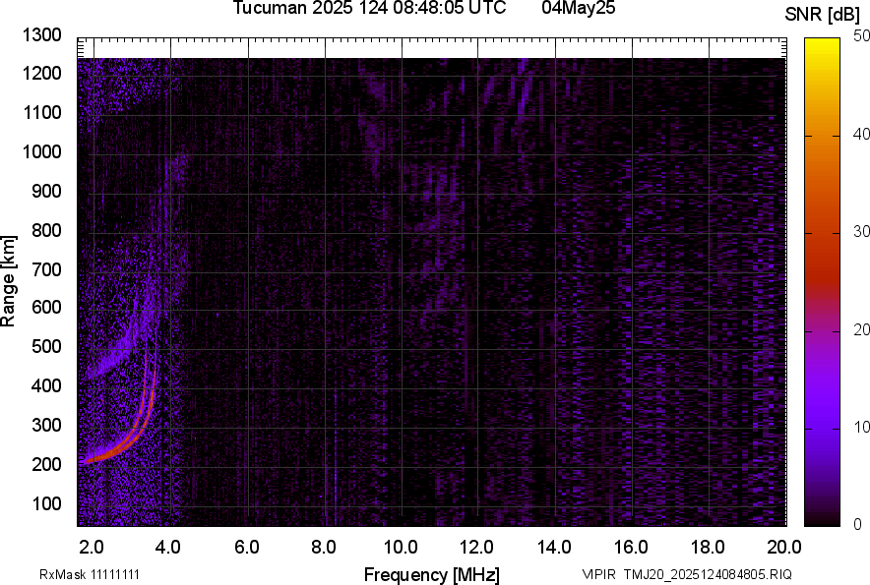Image resolution: width=870 pixels, height=585 pixels.
Task: Click frequency axis tick 16.0
Action: click(x=631, y=548)
